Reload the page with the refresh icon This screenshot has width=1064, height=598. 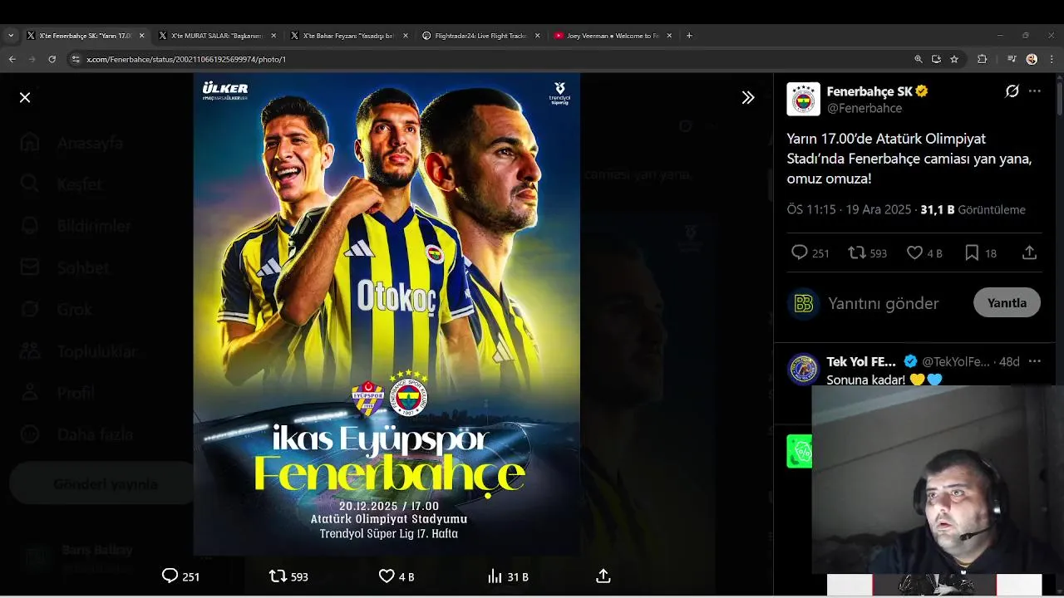pos(52,59)
